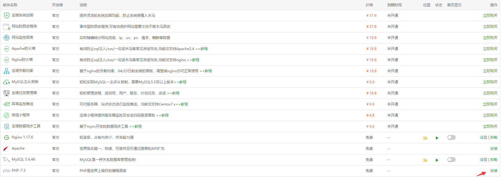Click 立即购买 for MySQL主从复制
501x178 pixels.
pos(490,82)
